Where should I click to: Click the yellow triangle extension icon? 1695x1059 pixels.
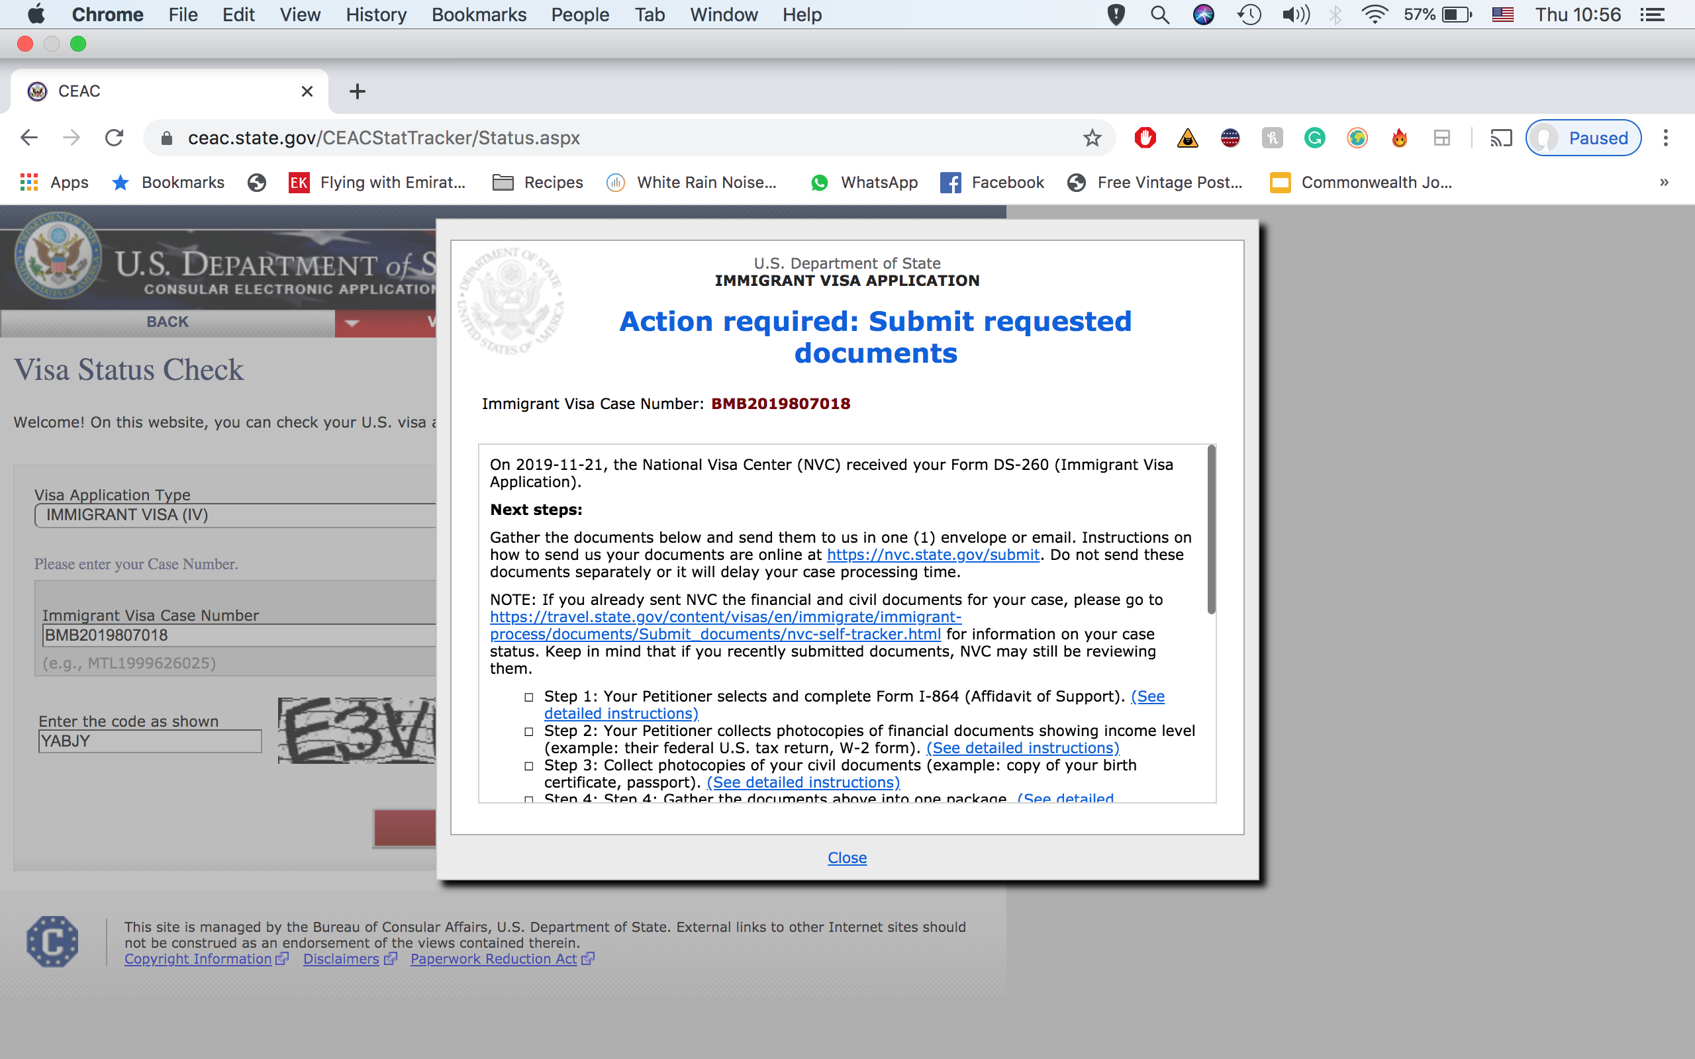tap(1187, 138)
